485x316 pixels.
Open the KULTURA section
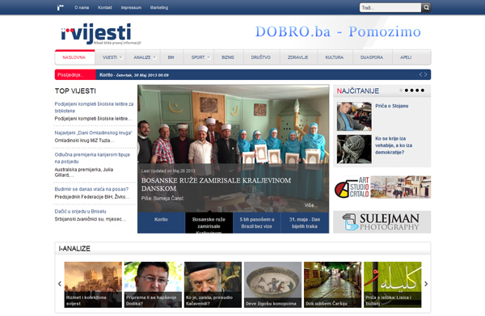(x=335, y=57)
